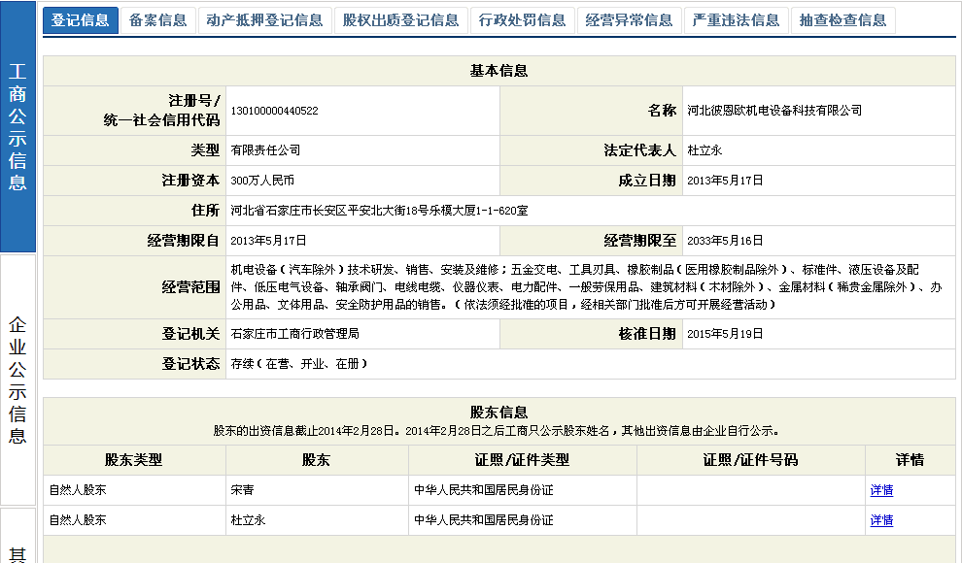Screen dimensions: 962x563
Task: Show the 严重违法信息 tab
Action: coord(737,20)
